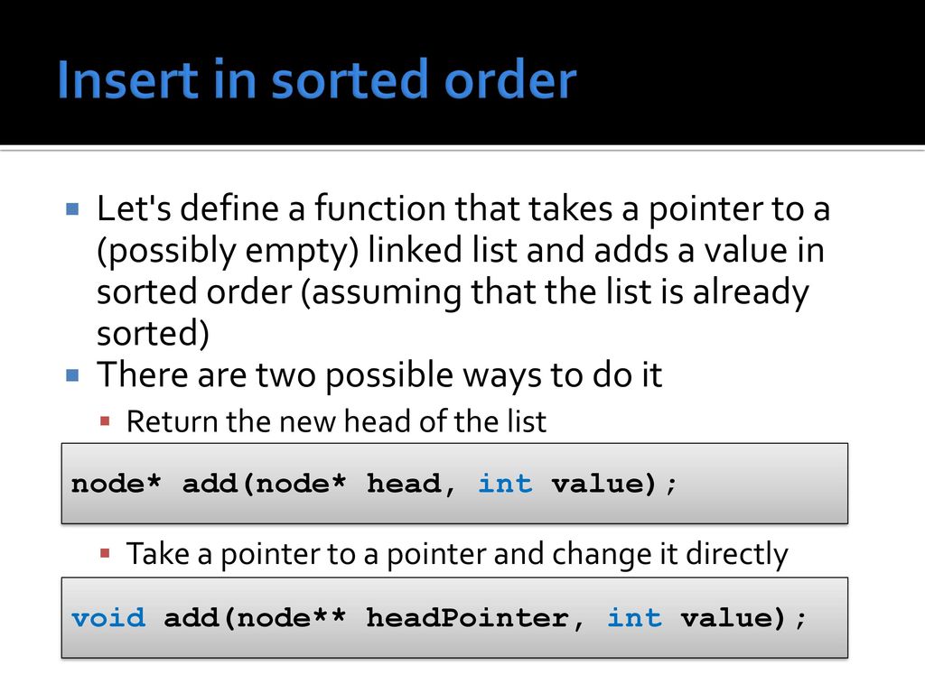
Task: Click the word 'order' in the title
Action: 509,79
